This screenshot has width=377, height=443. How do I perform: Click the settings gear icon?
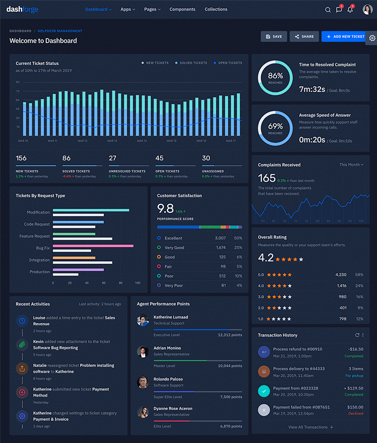(x=372, y=38)
